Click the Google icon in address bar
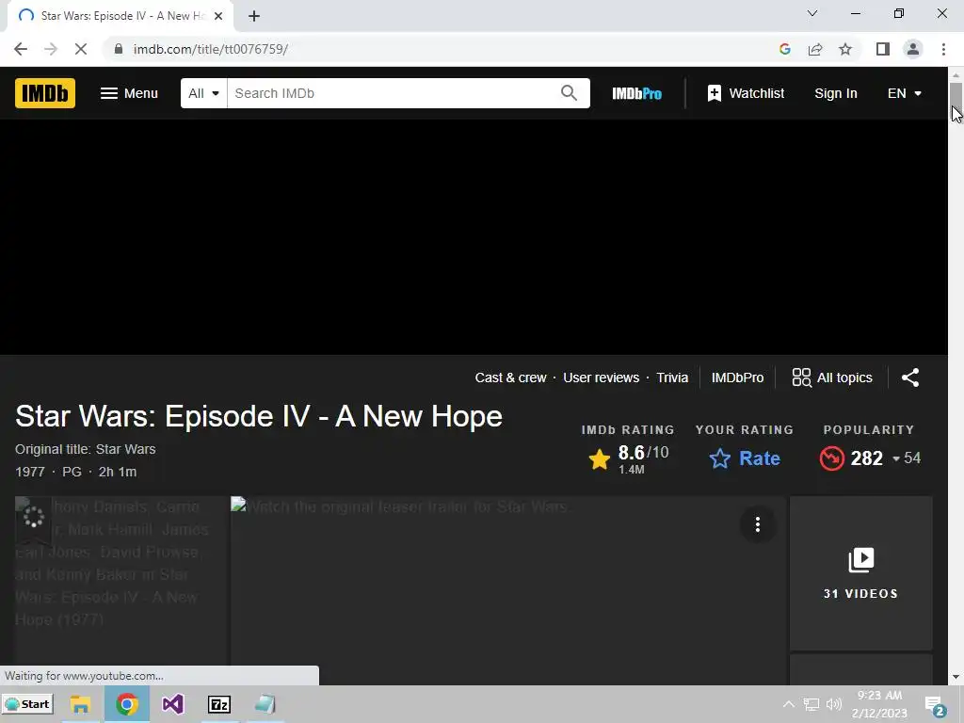The width and height of the screenshot is (964, 723). coord(784,49)
